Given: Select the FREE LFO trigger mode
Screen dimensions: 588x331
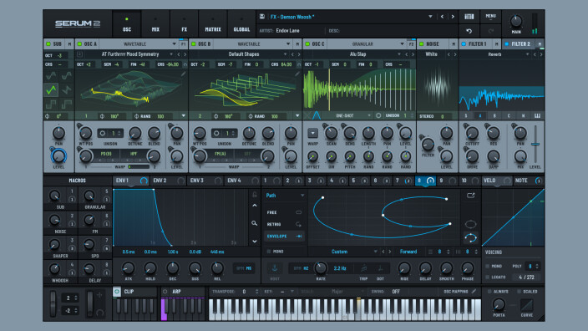Looking at the screenshot, I should point(284,212).
